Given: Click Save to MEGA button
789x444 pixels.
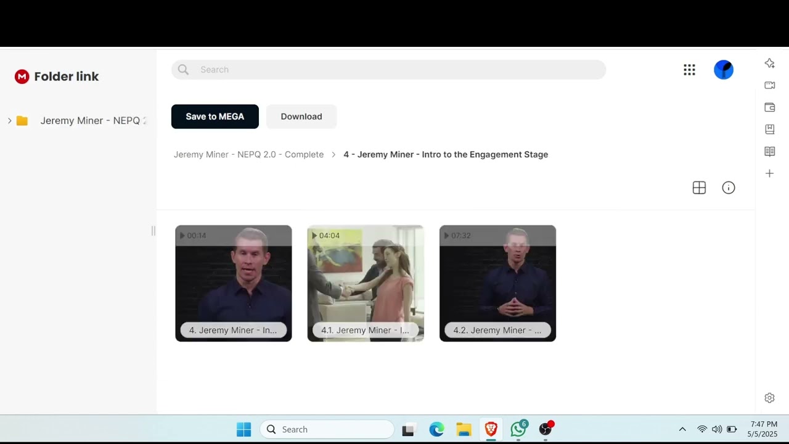Looking at the screenshot, I should 215,117.
